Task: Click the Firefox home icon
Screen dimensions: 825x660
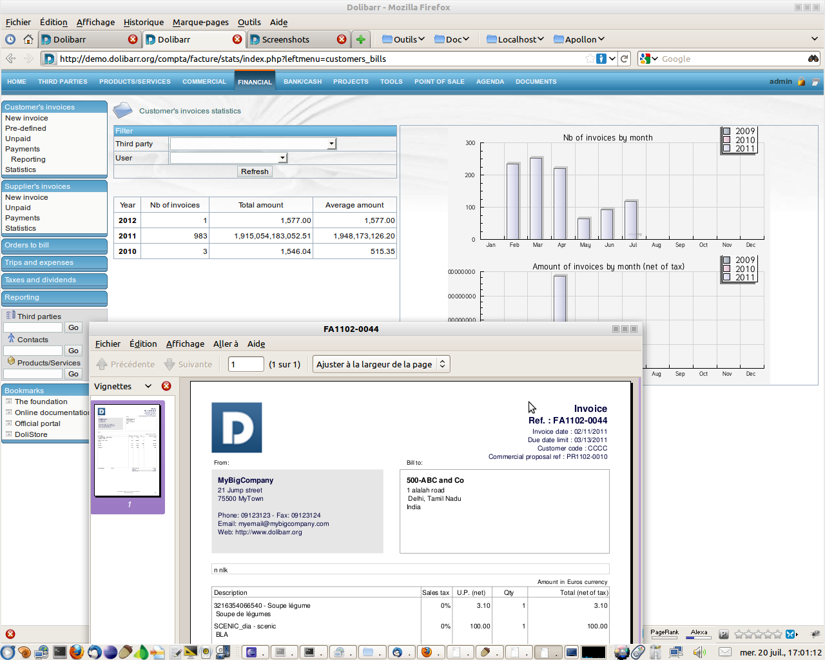Action: coord(28,39)
